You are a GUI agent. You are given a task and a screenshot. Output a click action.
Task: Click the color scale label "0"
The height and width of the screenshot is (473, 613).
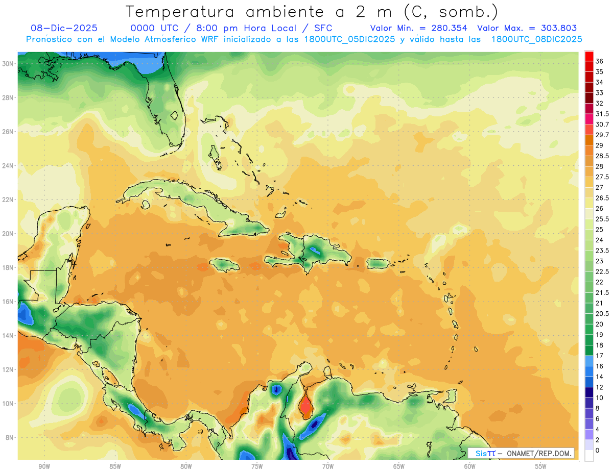click(598, 451)
